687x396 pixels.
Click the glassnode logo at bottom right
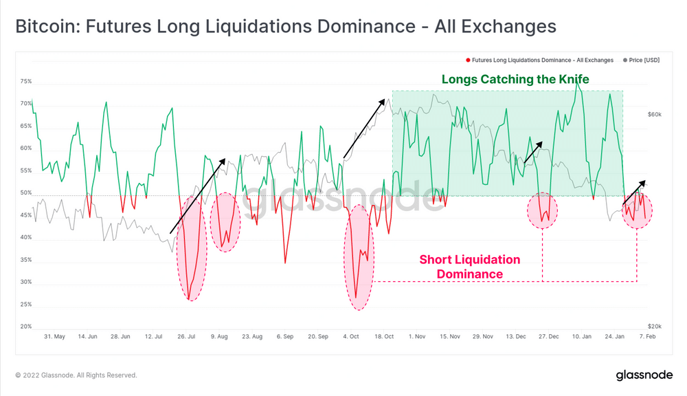(644, 375)
